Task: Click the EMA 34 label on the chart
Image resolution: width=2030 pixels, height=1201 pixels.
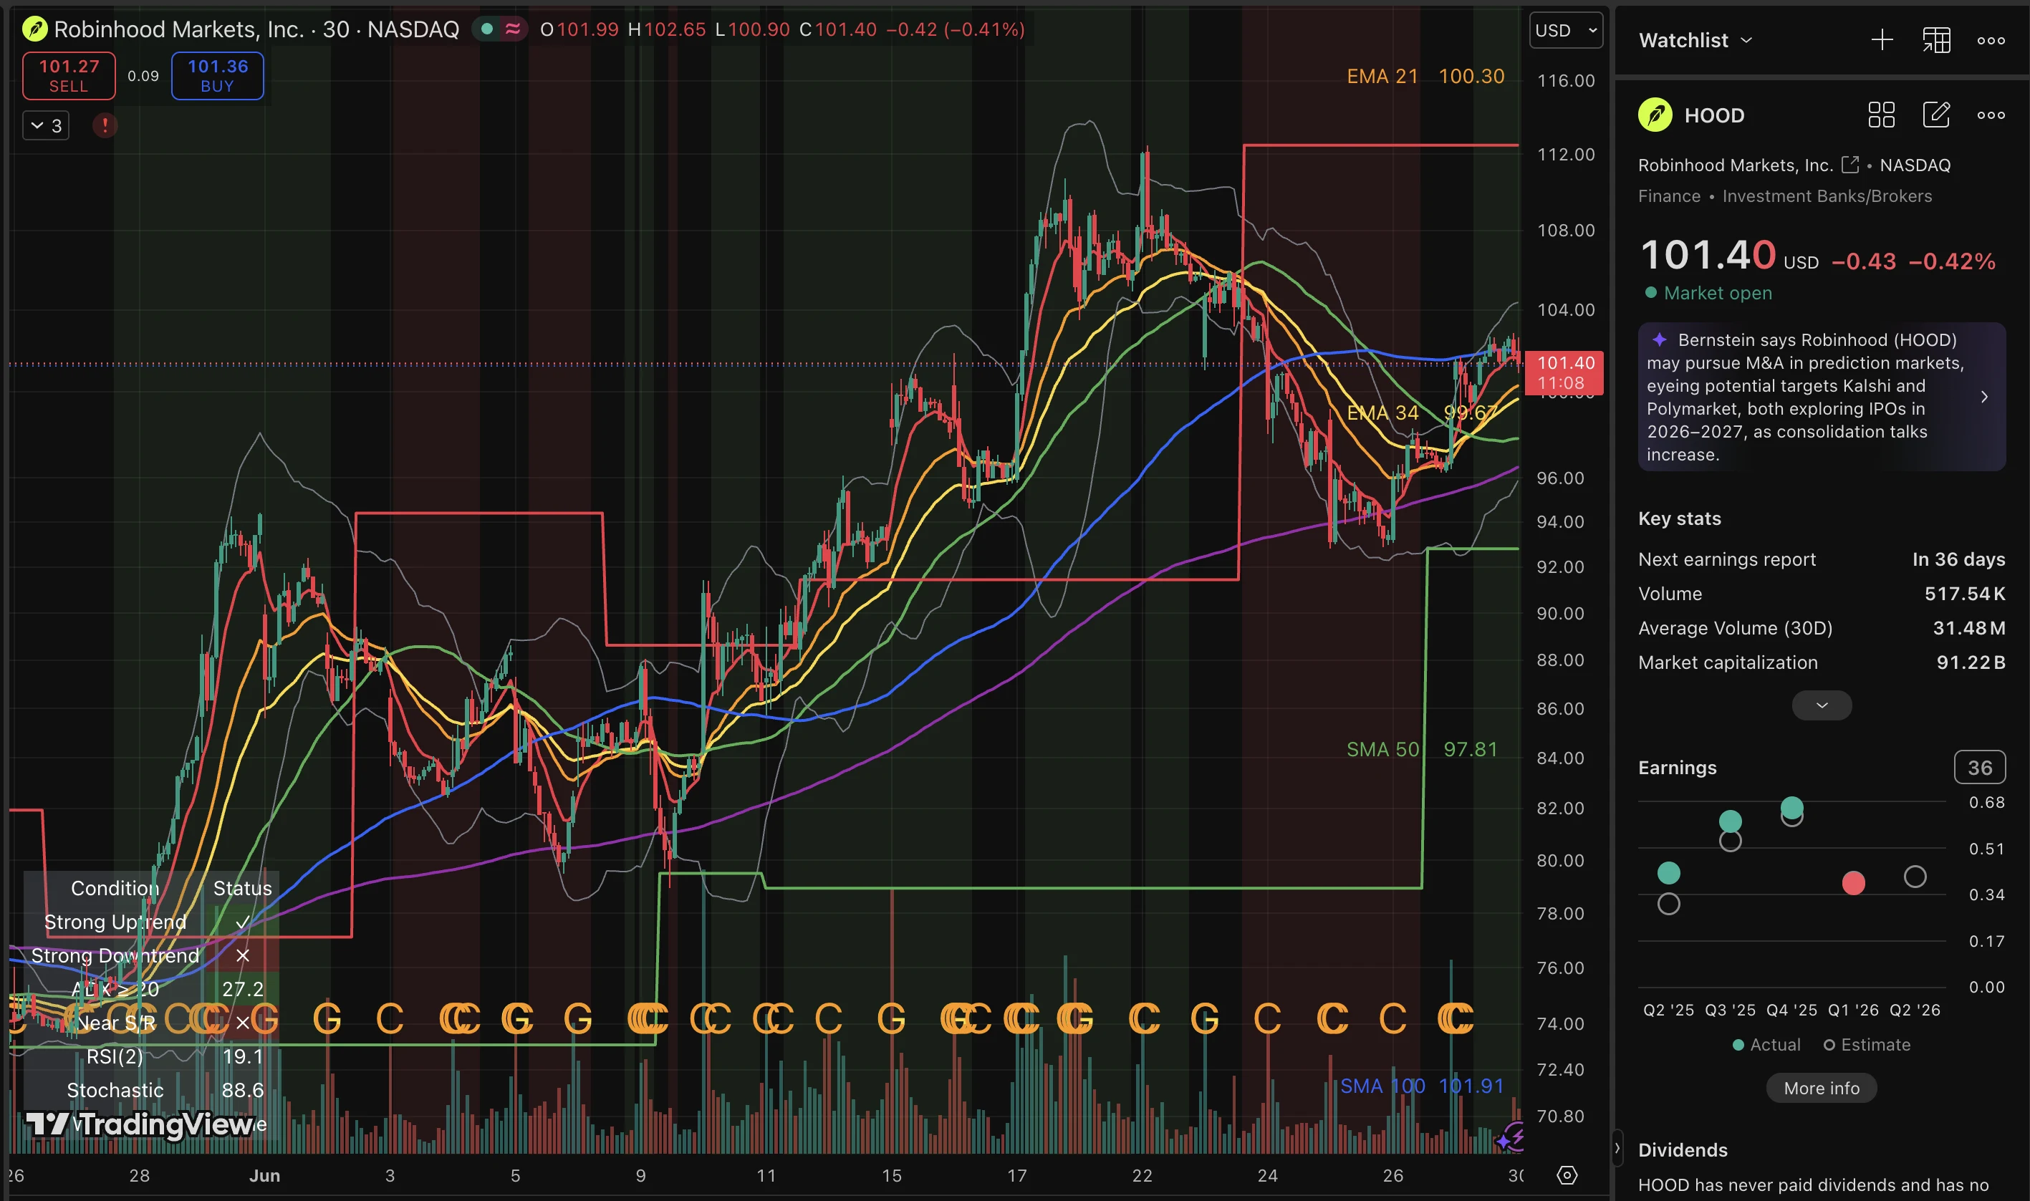Action: [x=1382, y=413]
